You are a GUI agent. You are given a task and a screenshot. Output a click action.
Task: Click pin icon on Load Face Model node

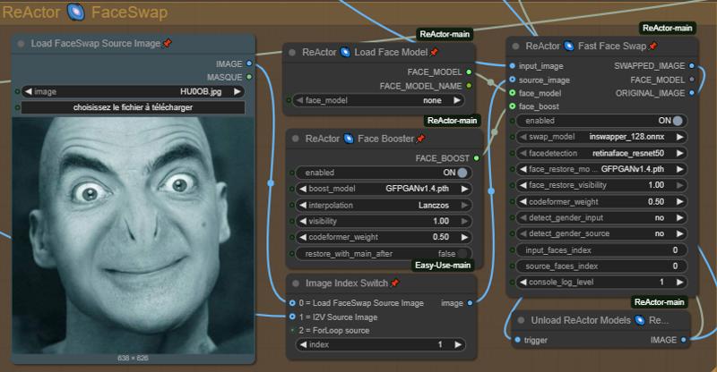tap(434, 52)
